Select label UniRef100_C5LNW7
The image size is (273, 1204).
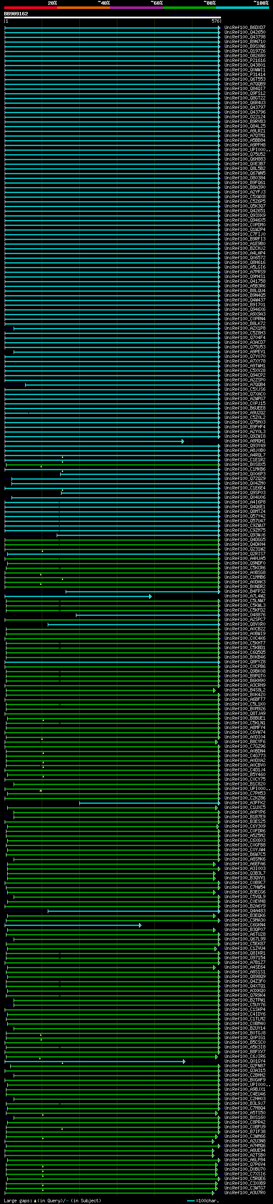click(245, 601)
